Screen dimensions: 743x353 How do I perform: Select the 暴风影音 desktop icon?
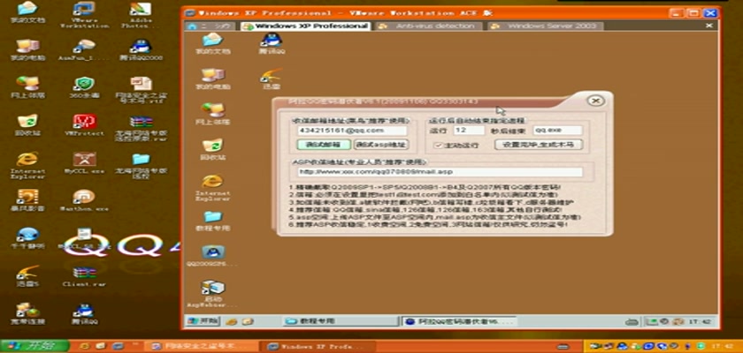(x=27, y=198)
